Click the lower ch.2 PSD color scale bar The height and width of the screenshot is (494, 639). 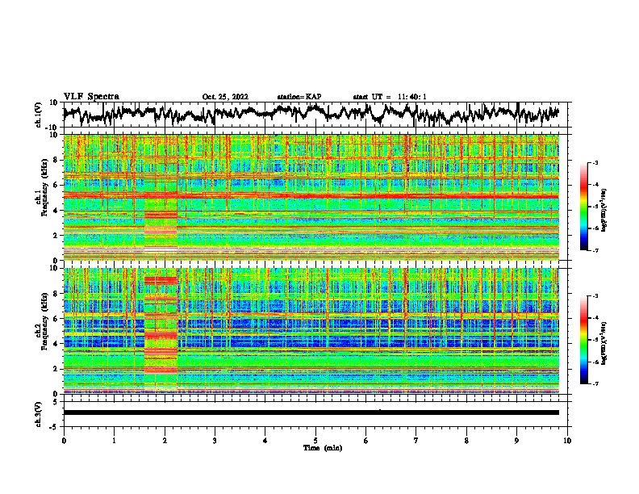tap(583, 340)
